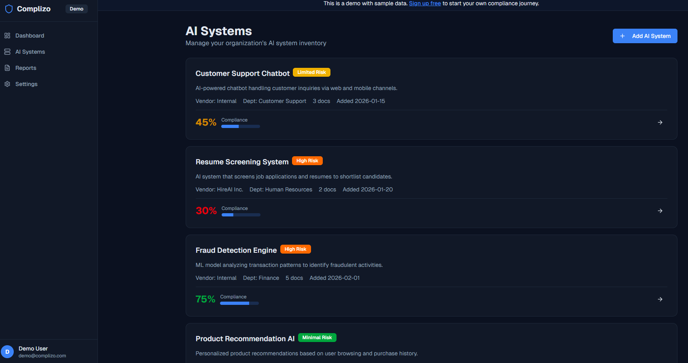Click the Limited Risk badge

pos(311,72)
